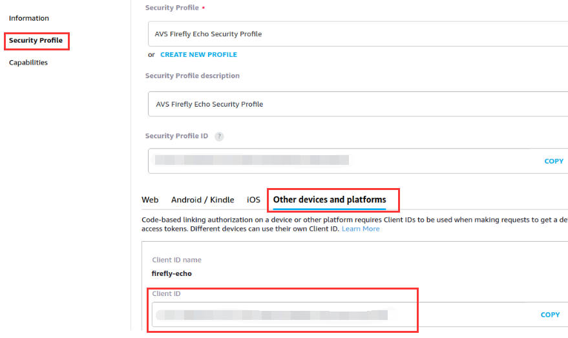Copy the Client ID value

click(x=550, y=315)
